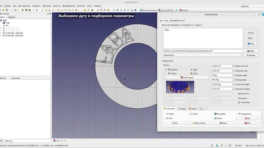The image size is (264, 148).
Task: Click the Other font button
Action: tap(251, 51)
